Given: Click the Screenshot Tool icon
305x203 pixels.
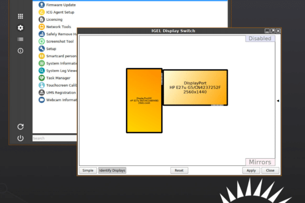Looking at the screenshot, I should point(41,41).
